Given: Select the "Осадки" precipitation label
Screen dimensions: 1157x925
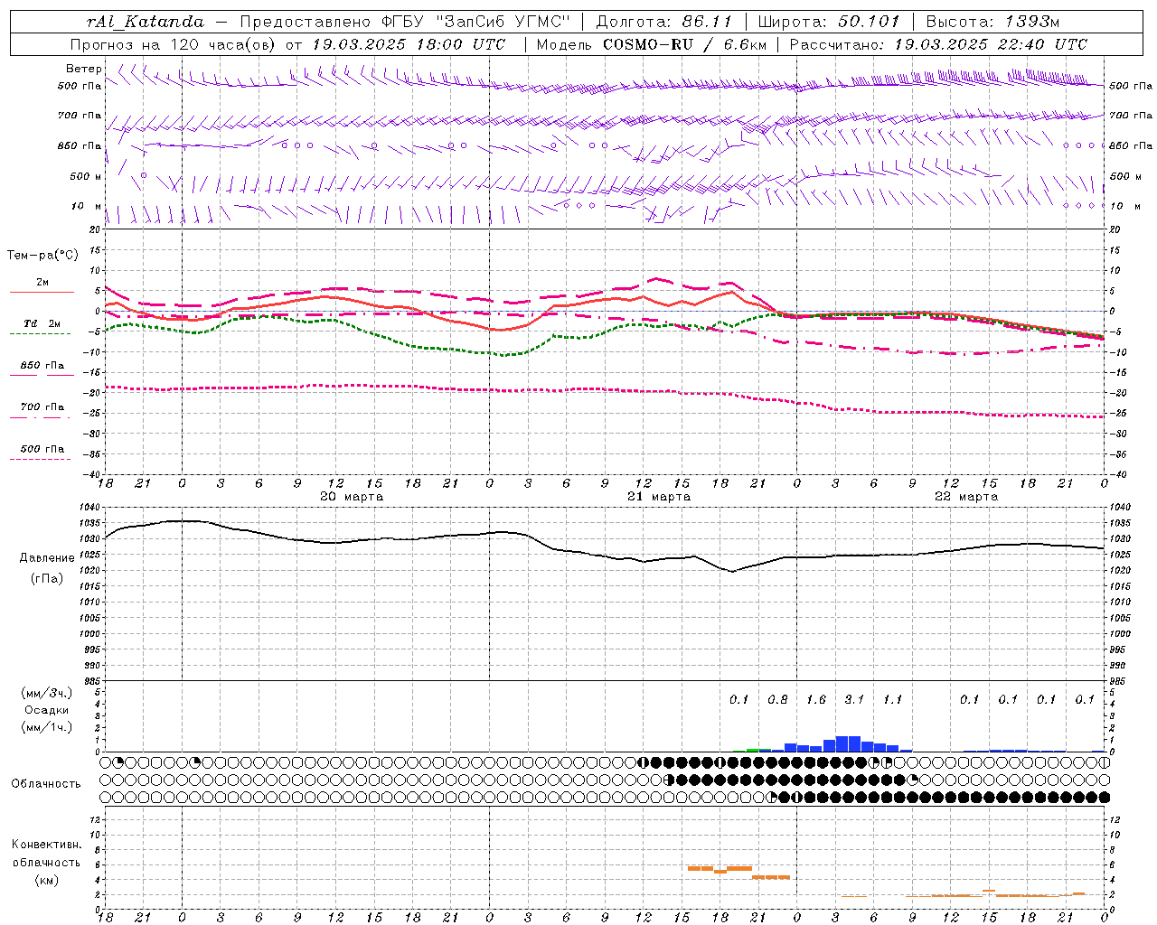Looking at the screenshot, I should [x=47, y=710].
